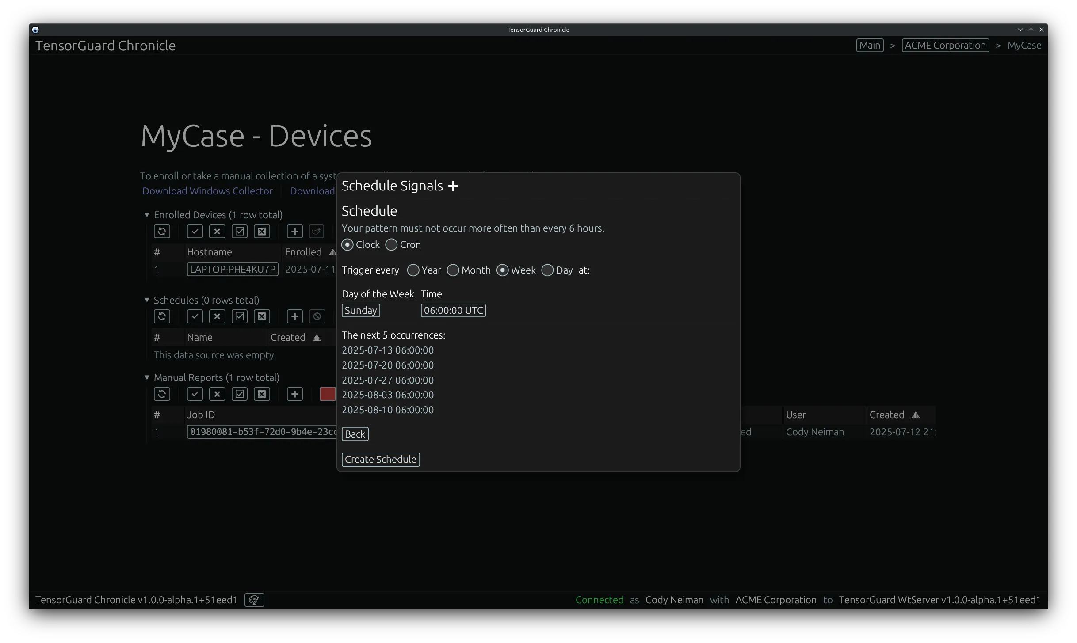Refresh the Enrolled Devices table
Viewport: 1077px width, 643px height.
[162, 231]
